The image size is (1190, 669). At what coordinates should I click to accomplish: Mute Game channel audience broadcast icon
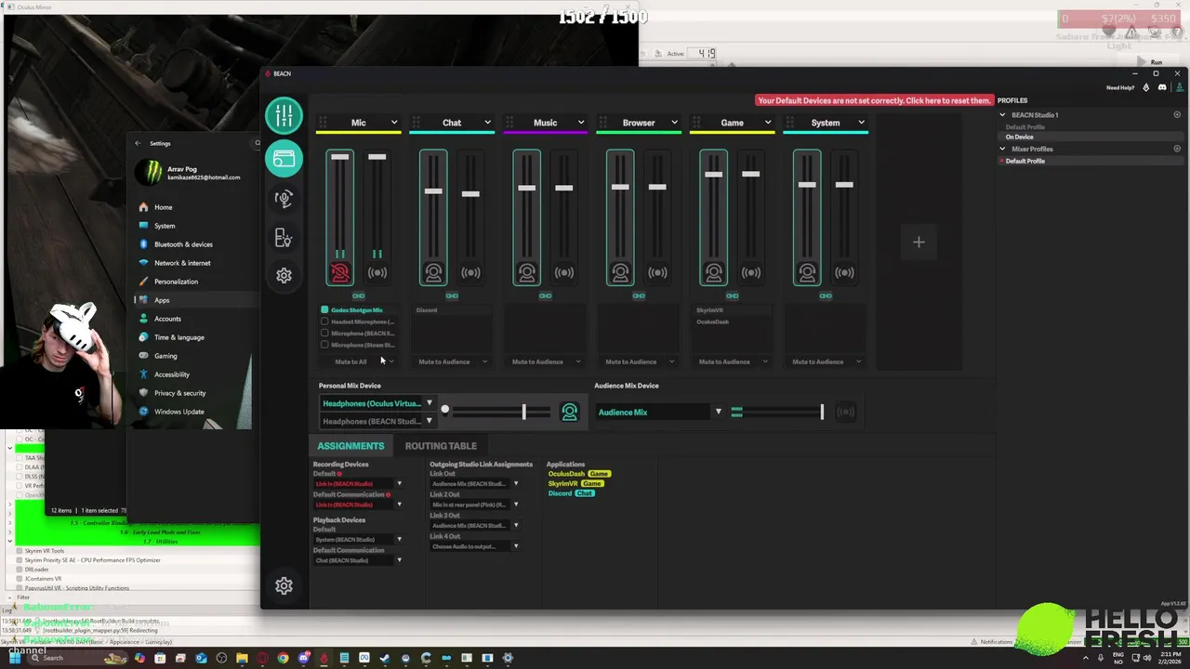tap(751, 273)
